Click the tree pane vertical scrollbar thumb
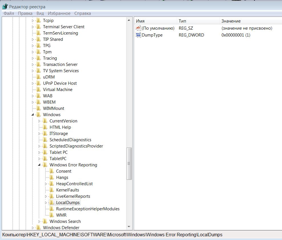 (x=129, y=164)
